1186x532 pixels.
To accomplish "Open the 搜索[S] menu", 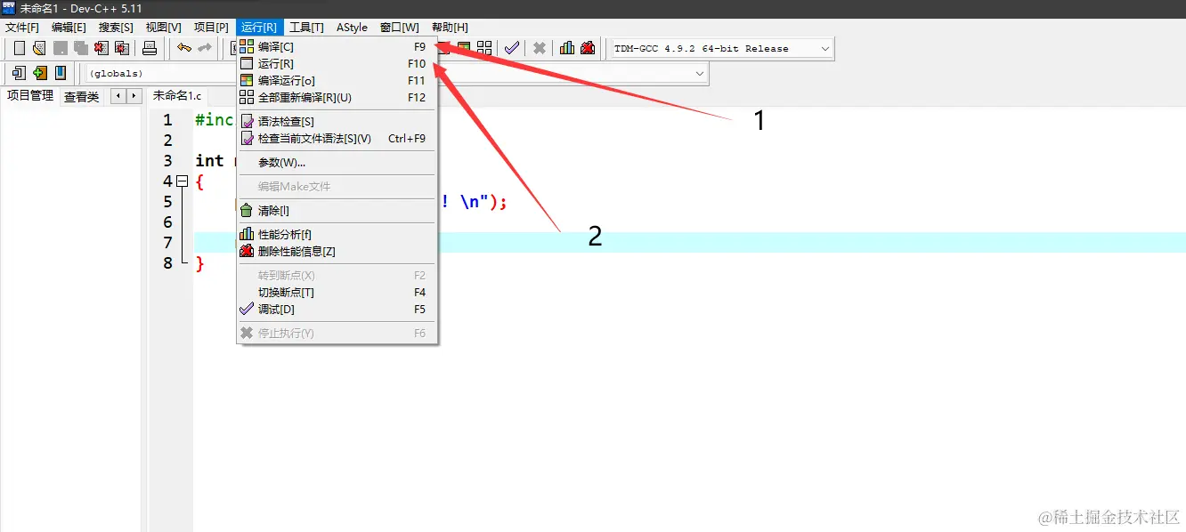I will [x=116, y=28].
